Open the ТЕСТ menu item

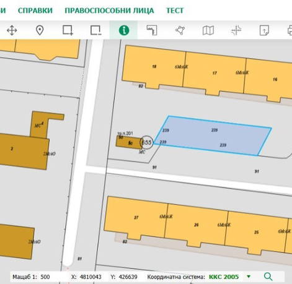(175, 11)
